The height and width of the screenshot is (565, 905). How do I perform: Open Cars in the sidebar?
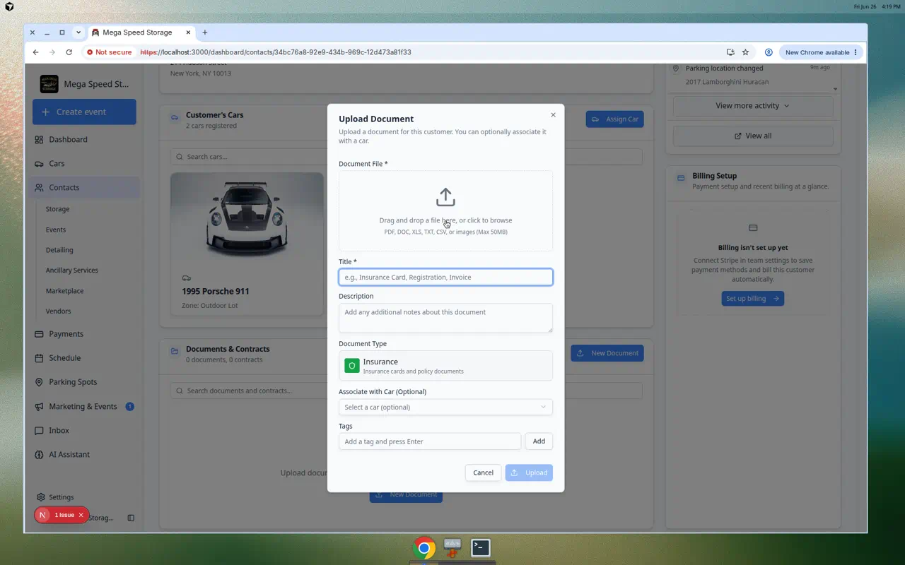[57, 163]
